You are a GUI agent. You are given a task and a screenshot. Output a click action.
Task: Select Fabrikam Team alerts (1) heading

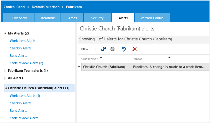click(x=28, y=71)
